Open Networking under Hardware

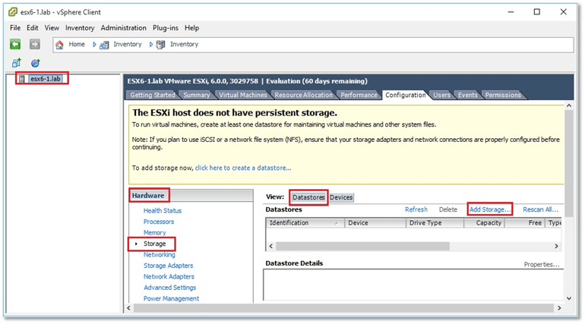click(160, 255)
